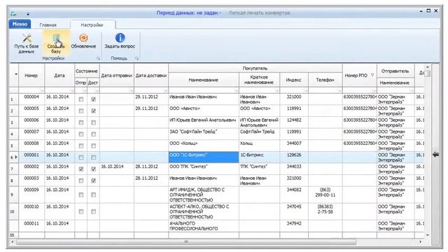This screenshot has height=252, width=448.
Task: Toggle Отпр checkbox for row 000004
Action: point(81,99)
